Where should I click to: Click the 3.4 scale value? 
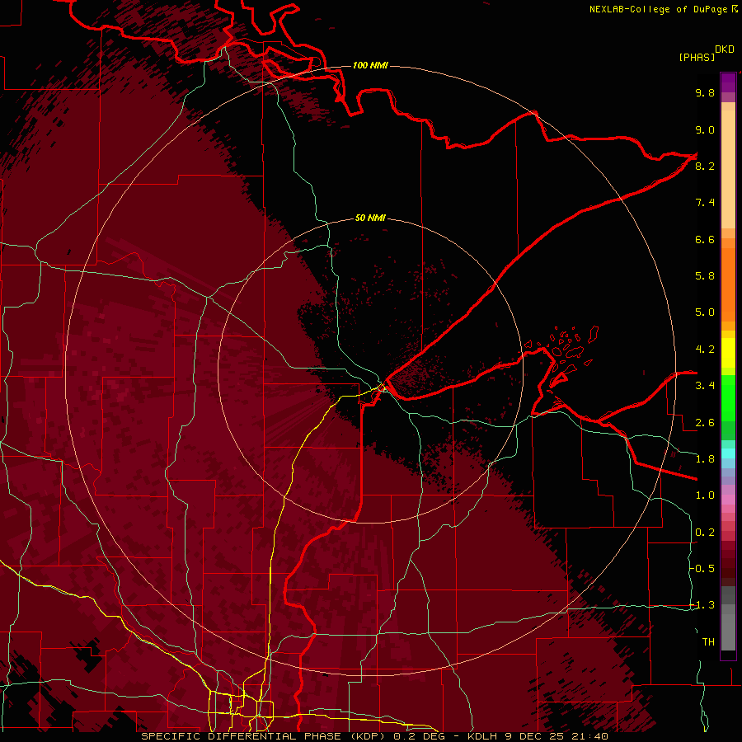click(x=705, y=386)
